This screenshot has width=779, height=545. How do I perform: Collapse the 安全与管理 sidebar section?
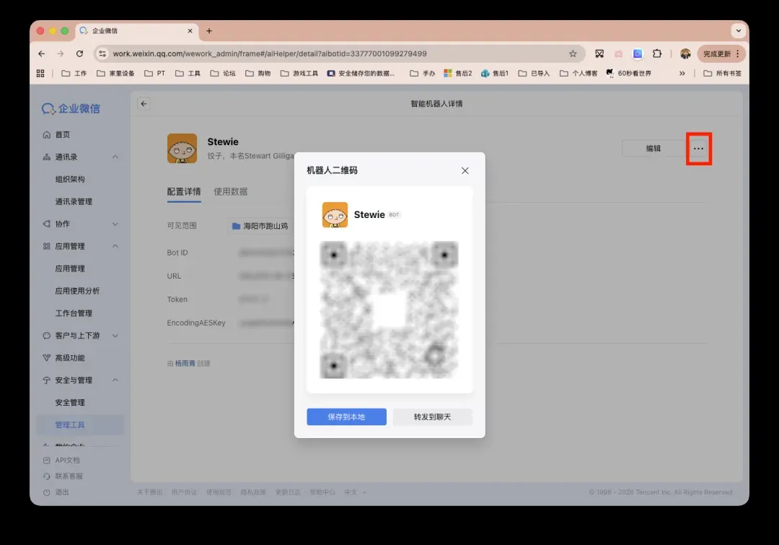pyautogui.click(x=115, y=380)
